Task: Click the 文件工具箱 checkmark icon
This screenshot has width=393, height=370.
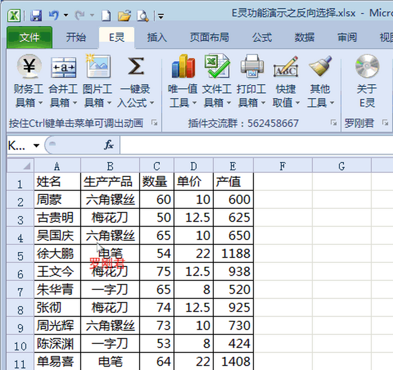Action: click(217, 66)
